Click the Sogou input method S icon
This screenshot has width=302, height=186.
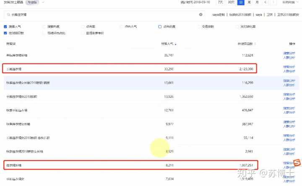[x=297, y=163]
